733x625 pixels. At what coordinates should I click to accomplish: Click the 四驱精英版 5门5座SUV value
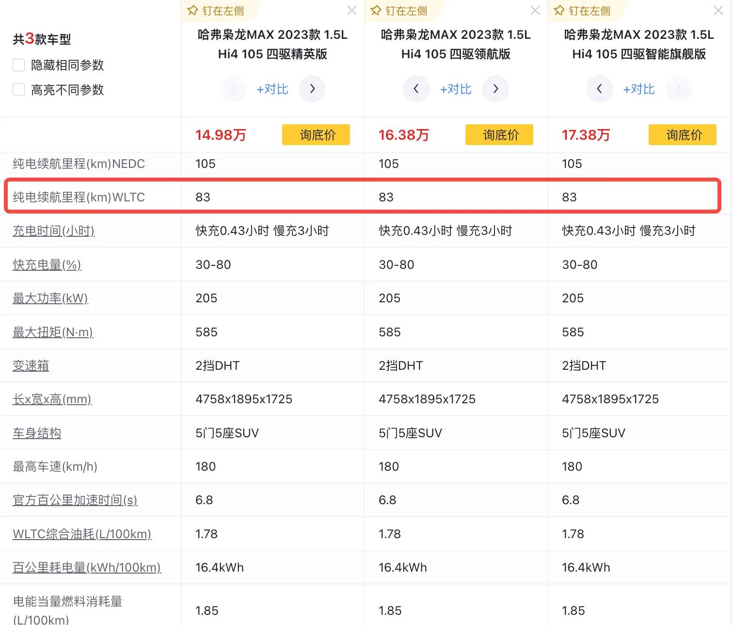[227, 433]
